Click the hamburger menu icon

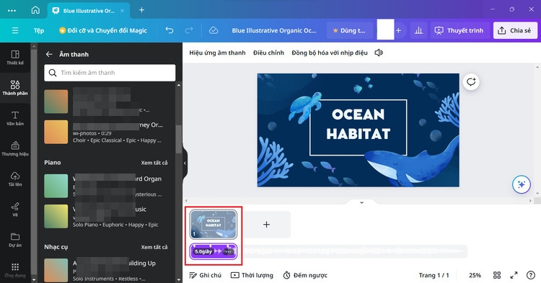[15, 30]
